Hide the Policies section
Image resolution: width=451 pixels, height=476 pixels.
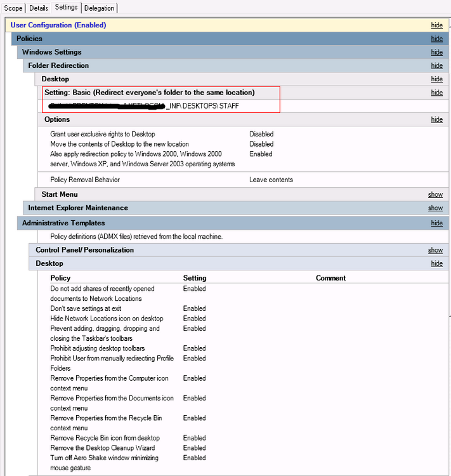(437, 39)
